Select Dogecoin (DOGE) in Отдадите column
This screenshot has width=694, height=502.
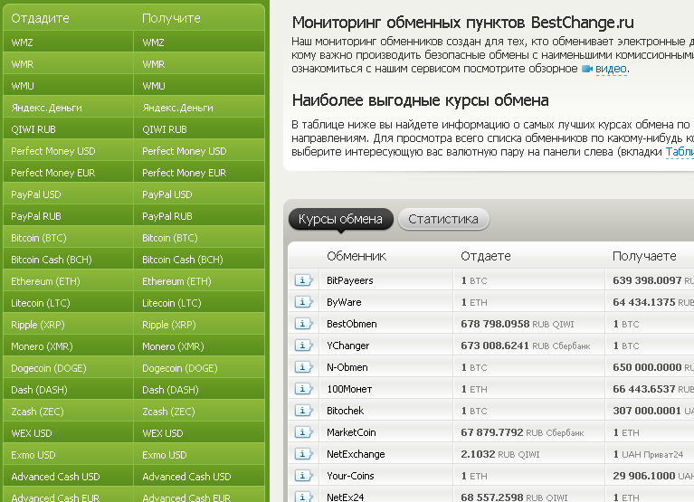(x=68, y=367)
